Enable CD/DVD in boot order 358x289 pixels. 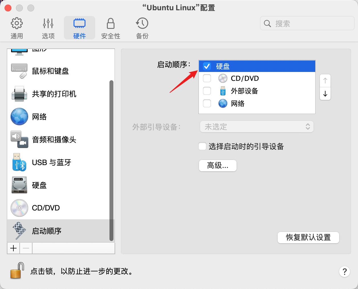[x=207, y=79]
